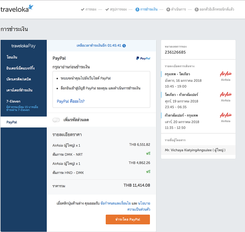245x232 pixels.
Task: Click โตเกียว - กัวลาลัมเปอร์ route title
Action: point(181,95)
